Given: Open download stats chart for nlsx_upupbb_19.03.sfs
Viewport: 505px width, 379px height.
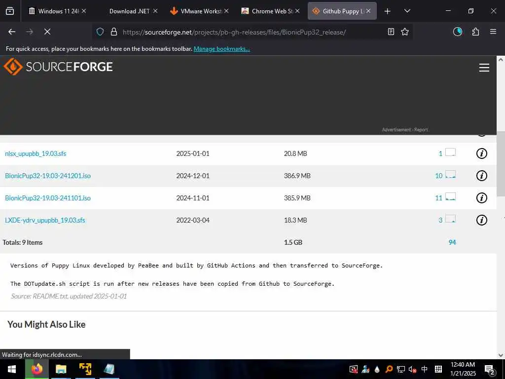Looking at the screenshot, I should coord(450,152).
